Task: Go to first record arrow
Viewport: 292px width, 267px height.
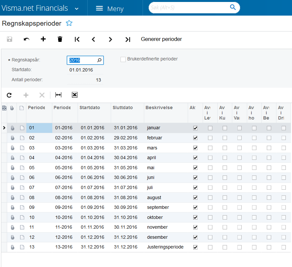Action: click(x=77, y=39)
